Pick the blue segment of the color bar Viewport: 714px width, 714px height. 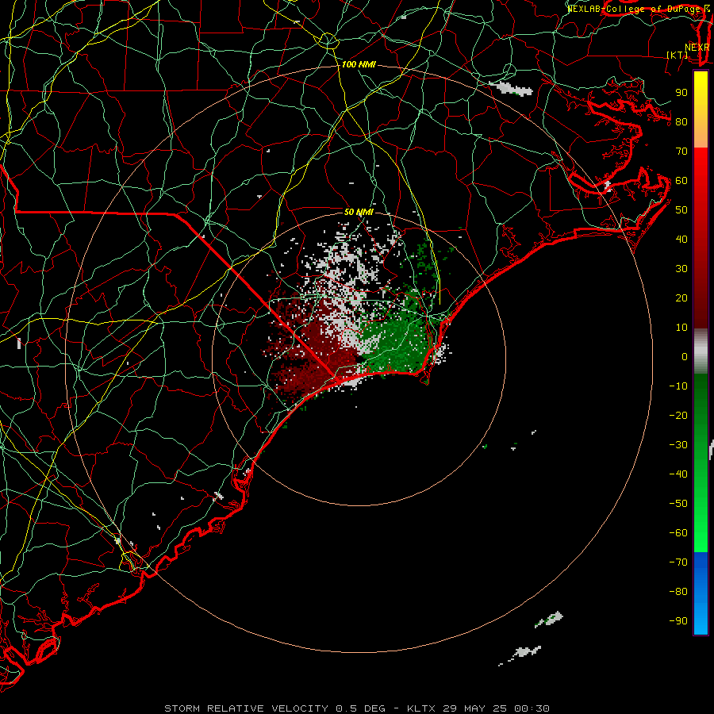701,593
